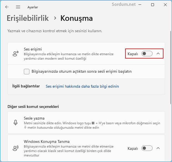The height and width of the screenshot is (162, 172).
Task: Click the Konuşma breadcrumb title
Action: (77, 18)
